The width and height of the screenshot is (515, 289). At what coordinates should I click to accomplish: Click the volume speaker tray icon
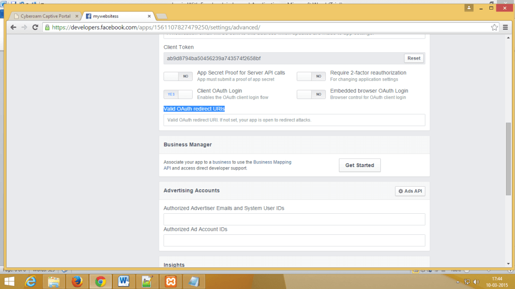coord(476,282)
